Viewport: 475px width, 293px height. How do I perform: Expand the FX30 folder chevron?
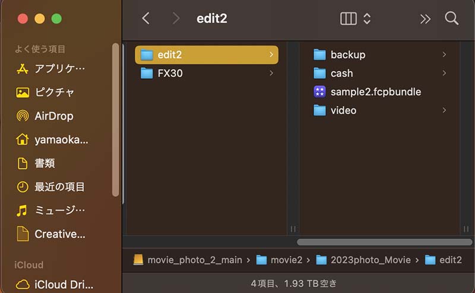[x=271, y=73]
